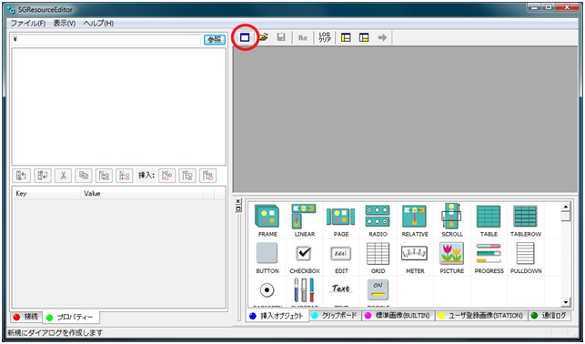Close the object palette with small x button
The image size is (585, 344).
(x=238, y=201)
